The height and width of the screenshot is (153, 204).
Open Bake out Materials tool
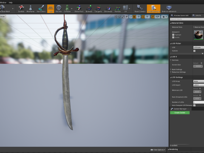[169, 9]
